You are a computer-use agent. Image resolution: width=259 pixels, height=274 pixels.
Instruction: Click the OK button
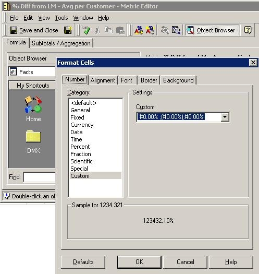tap(139, 262)
